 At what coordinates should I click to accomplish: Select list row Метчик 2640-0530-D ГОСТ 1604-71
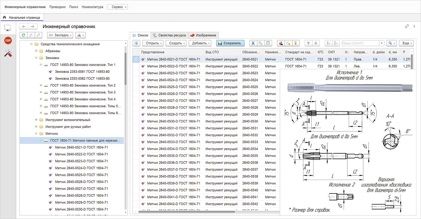point(174,121)
